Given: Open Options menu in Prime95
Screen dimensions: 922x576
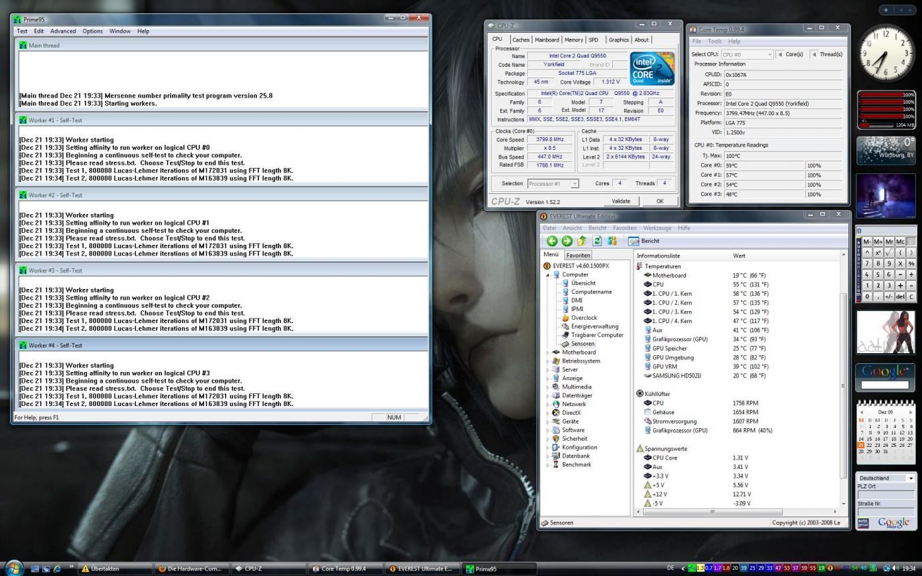Looking at the screenshot, I should pos(92,31).
